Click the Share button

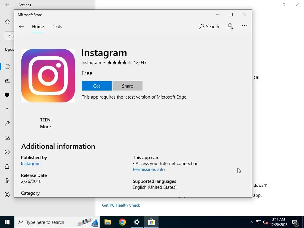pyautogui.click(x=128, y=86)
